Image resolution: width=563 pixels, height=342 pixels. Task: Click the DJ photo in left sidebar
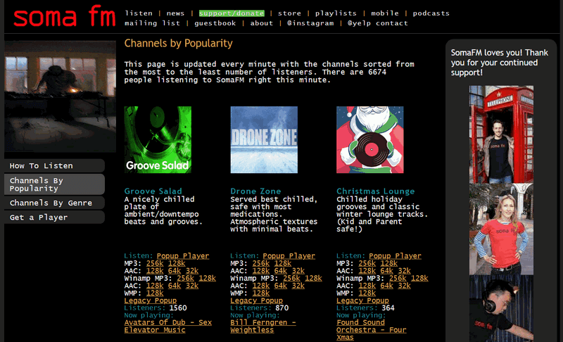[60, 96]
